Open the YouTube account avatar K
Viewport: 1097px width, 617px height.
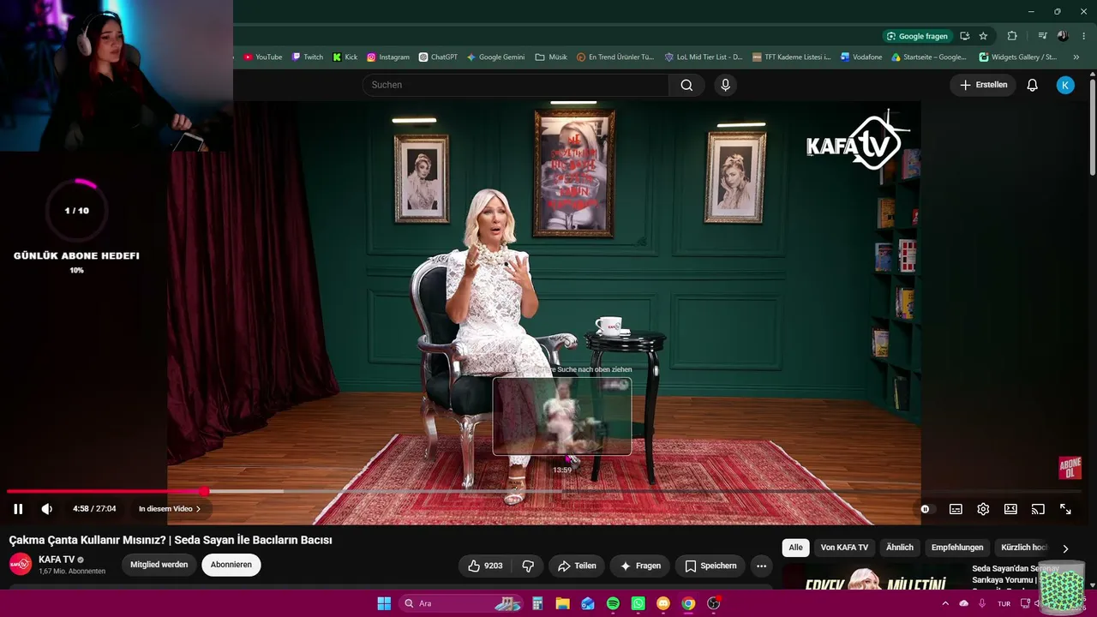[1065, 85]
